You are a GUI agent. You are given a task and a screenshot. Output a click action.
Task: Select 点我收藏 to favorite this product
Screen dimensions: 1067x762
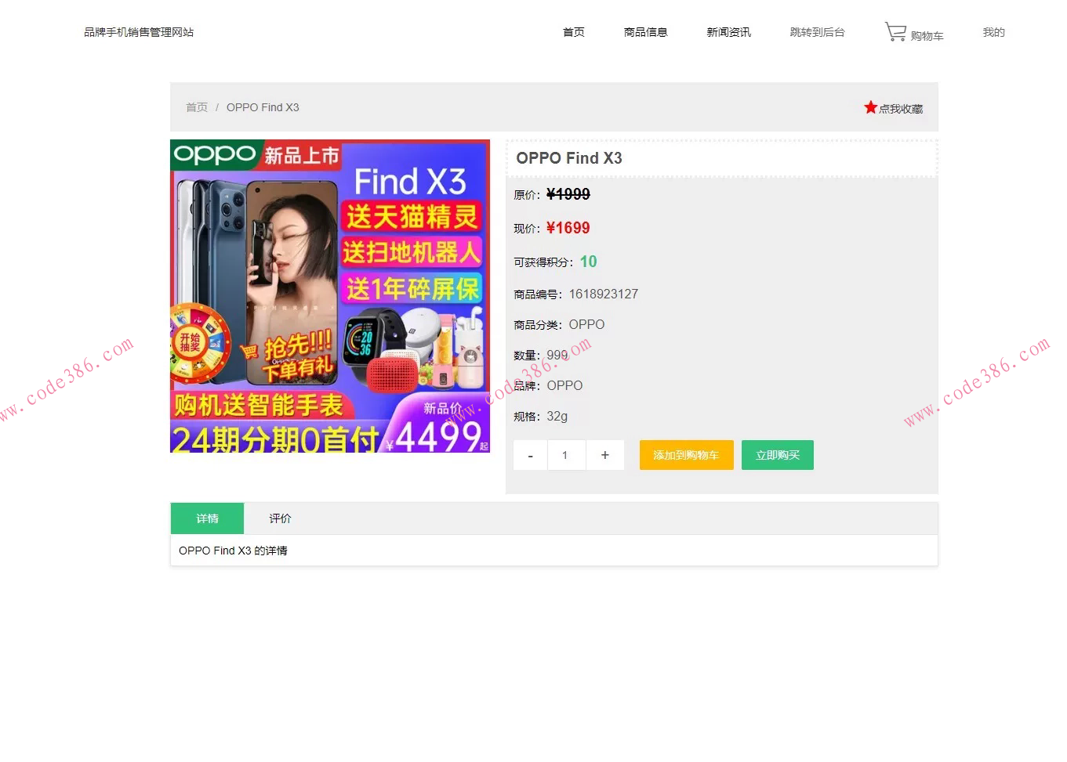898,108
